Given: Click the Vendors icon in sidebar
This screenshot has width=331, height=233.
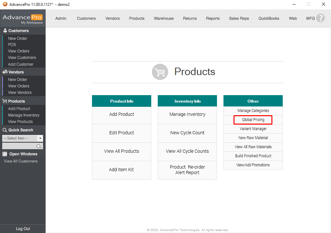Looking at the screenshot, I should 5,72.
